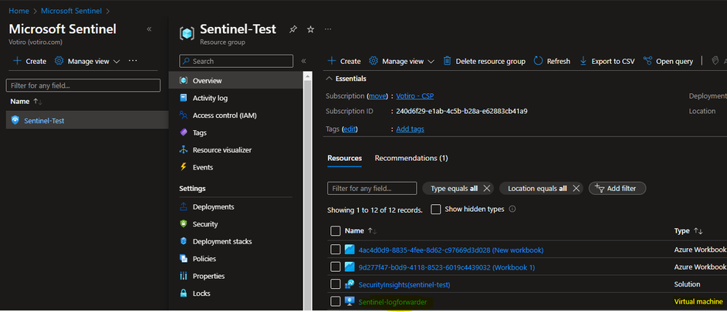
Task: Click the Events lightning icon
Action: tap(184, 167)
